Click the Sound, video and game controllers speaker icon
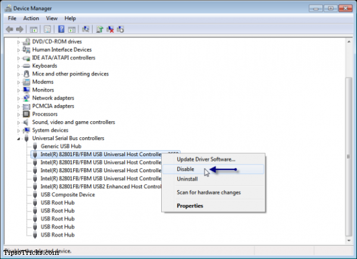 coord(26,122)
